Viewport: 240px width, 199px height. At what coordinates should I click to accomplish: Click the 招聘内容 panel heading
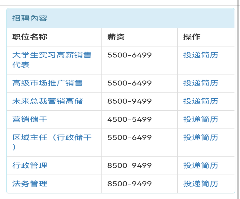[x=30, y=18]
